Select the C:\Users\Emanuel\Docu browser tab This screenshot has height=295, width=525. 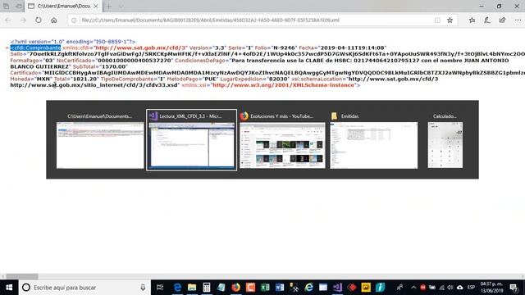pyautogui.click(x=63, y=7)
